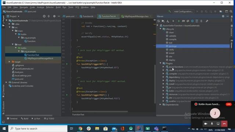235x132 pixels.
Task: Toggle Project tool window side tab
Action: click(x=3, y=21)
